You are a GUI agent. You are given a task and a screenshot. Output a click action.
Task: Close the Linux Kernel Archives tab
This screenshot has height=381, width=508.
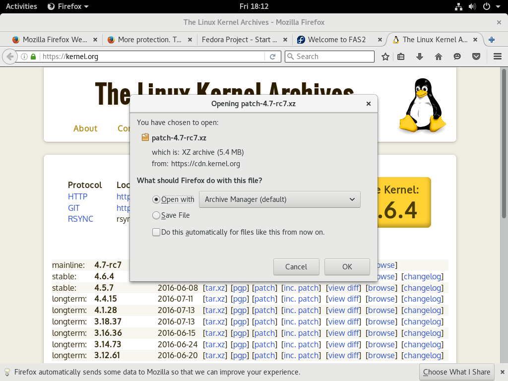point(475,40)
